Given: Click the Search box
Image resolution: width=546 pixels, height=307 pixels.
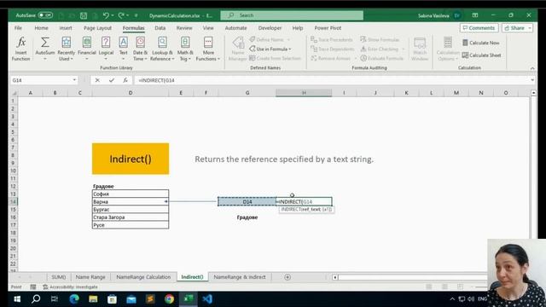Looking at the screenshot, I should 292,15.
